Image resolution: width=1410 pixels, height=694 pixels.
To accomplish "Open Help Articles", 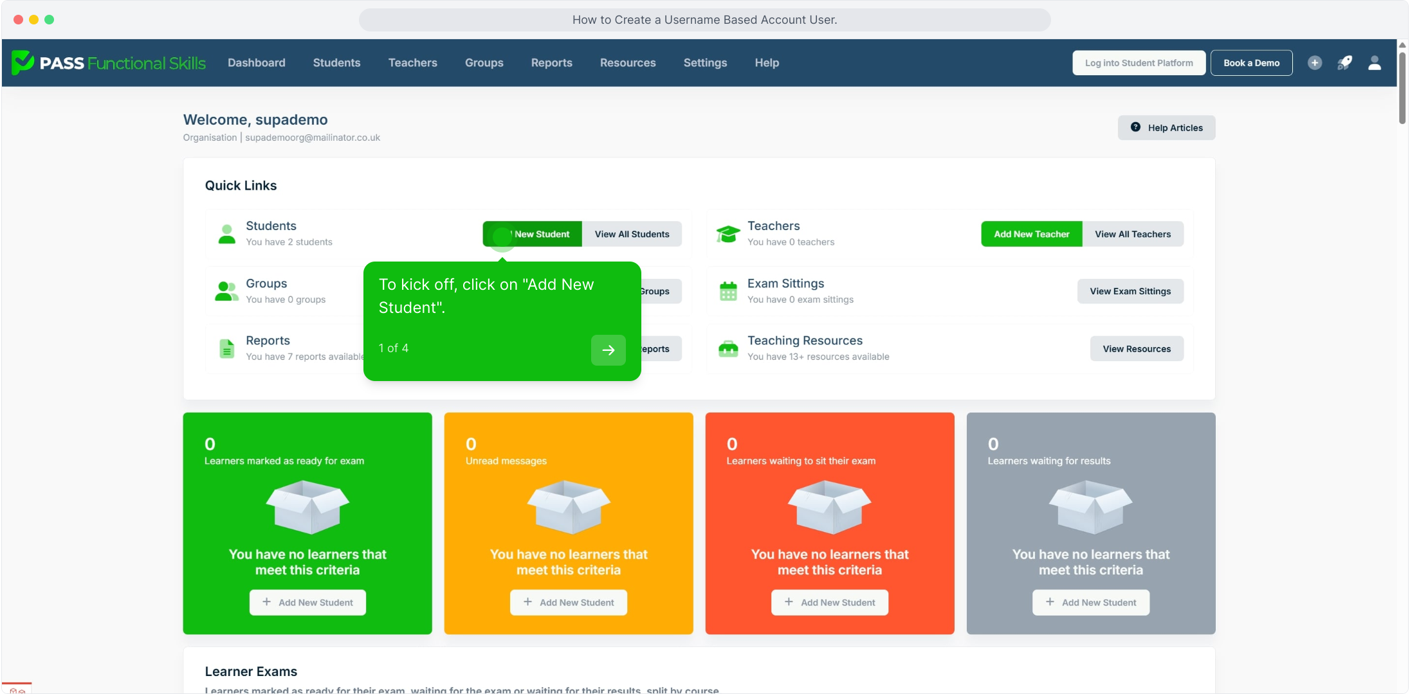I will tap(1166, 128).
